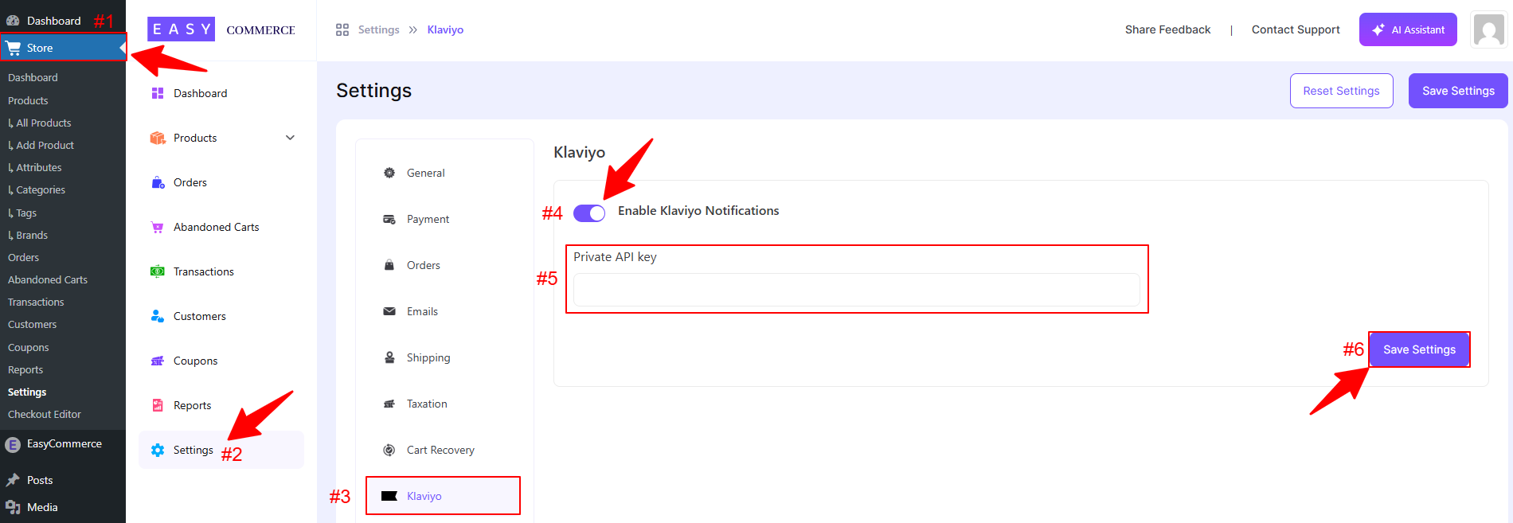This screenshot has width=1513, height=523.
Task: Click the Posts pushpin icon
Action: (x=13, y=480)
